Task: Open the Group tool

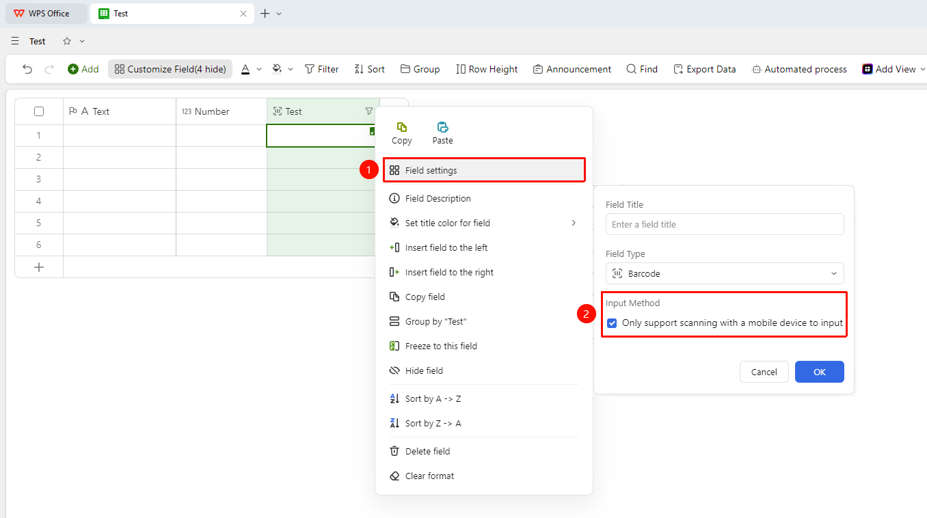Action: point(420,69)
